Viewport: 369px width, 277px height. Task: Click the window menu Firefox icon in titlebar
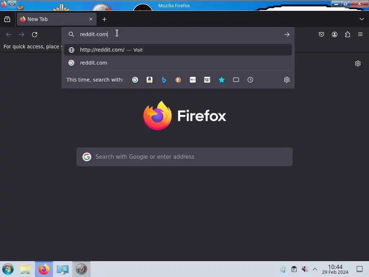[4, 4]
